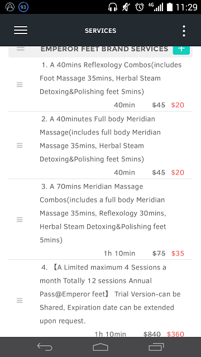Open the 12 sessions Annual Pass service
Screen dimensions: 201x357
(x=100, y=298)
